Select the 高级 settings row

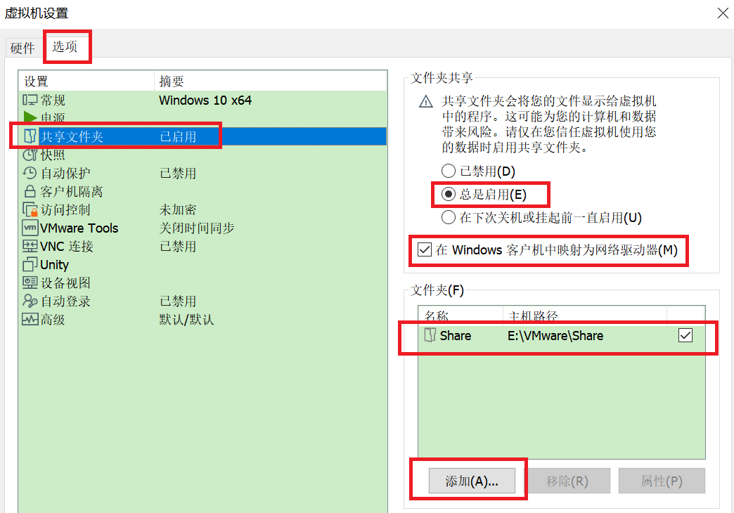pyautogui.click(x=202, y=319)
